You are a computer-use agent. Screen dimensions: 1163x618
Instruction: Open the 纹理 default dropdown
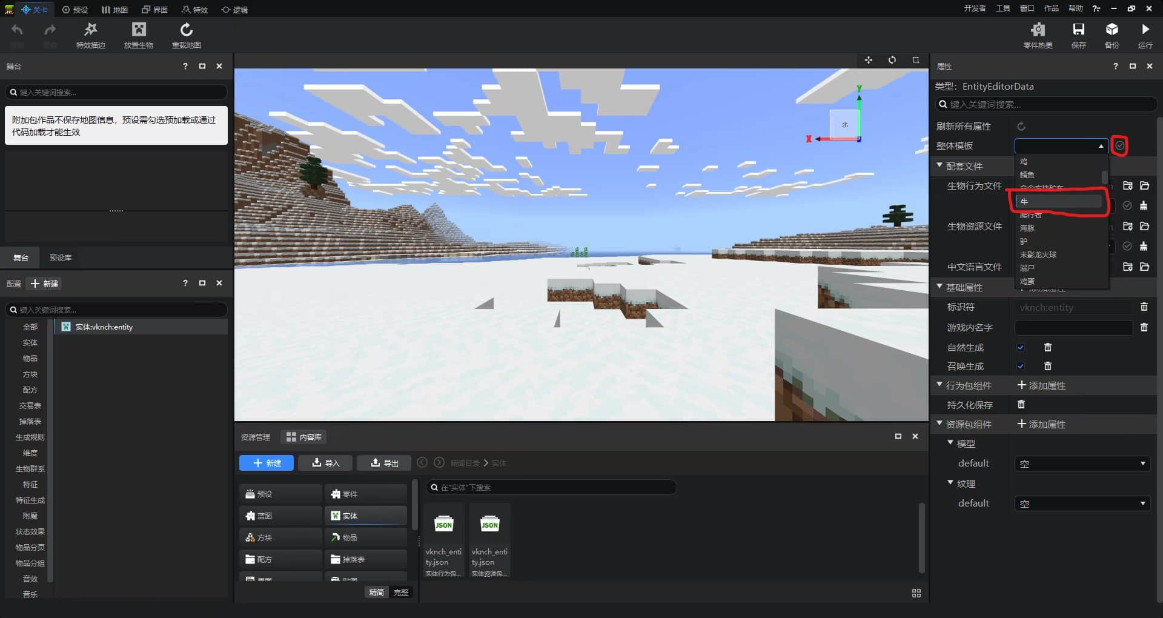click(1082, 503)
